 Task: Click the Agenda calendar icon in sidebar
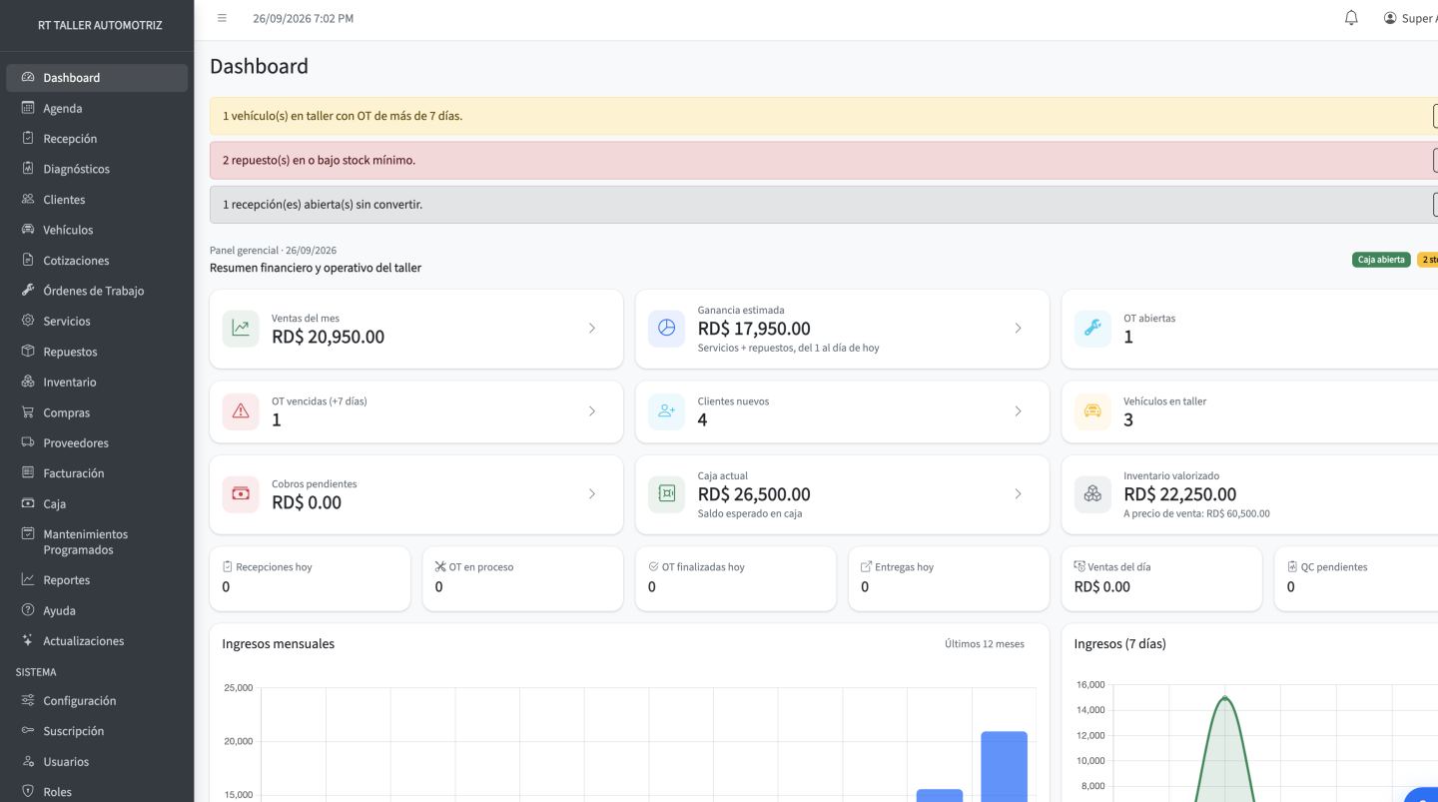[x=28, y=108]
